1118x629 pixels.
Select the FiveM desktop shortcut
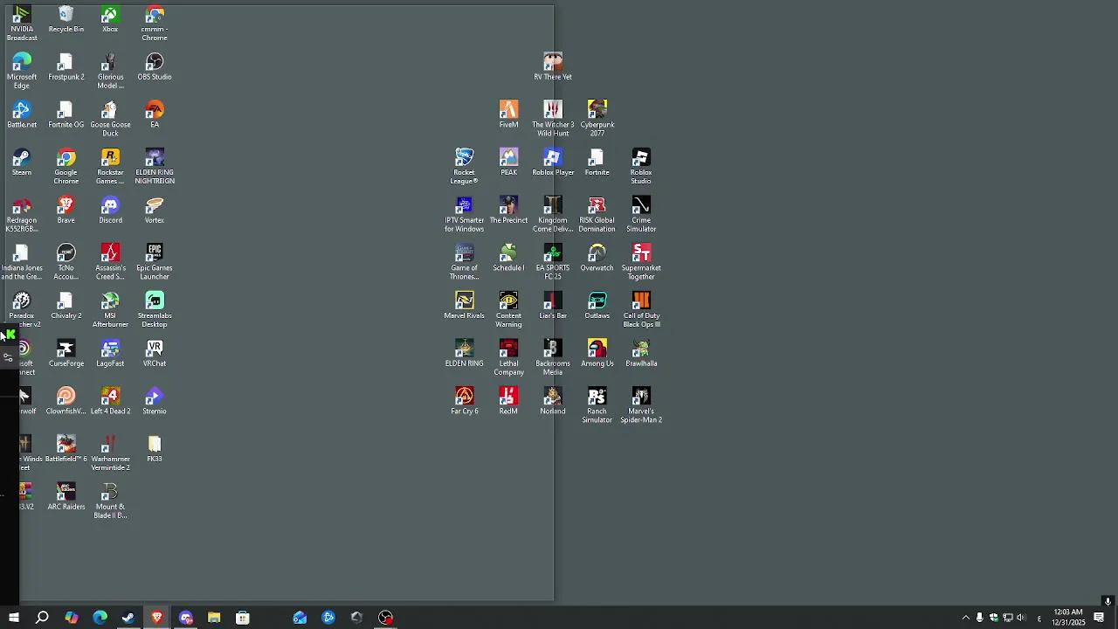click(x=508, y=115)
